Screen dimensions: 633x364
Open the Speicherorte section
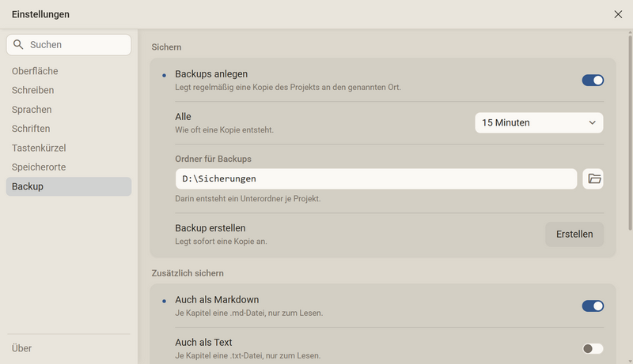tap(69, 167)
